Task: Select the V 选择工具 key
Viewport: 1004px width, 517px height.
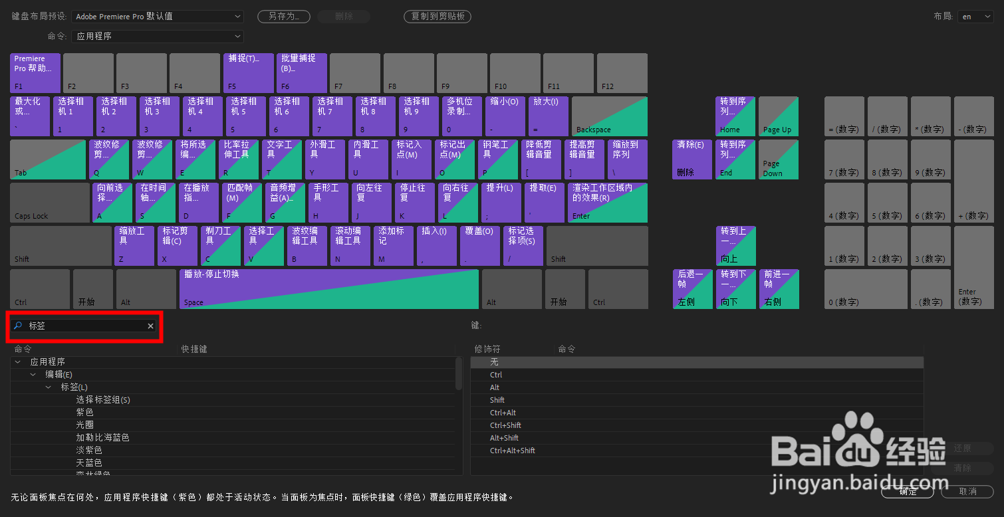Action: point(264,246)
